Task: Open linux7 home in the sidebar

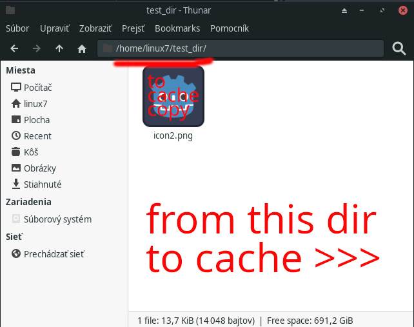Action: (35, 104)
